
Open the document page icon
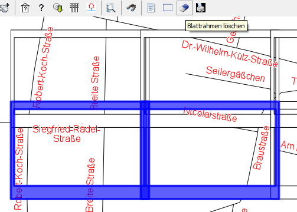point(151,8)
